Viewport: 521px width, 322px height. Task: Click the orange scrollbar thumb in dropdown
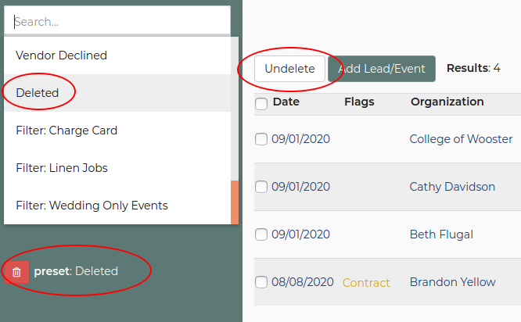point(235,202)
